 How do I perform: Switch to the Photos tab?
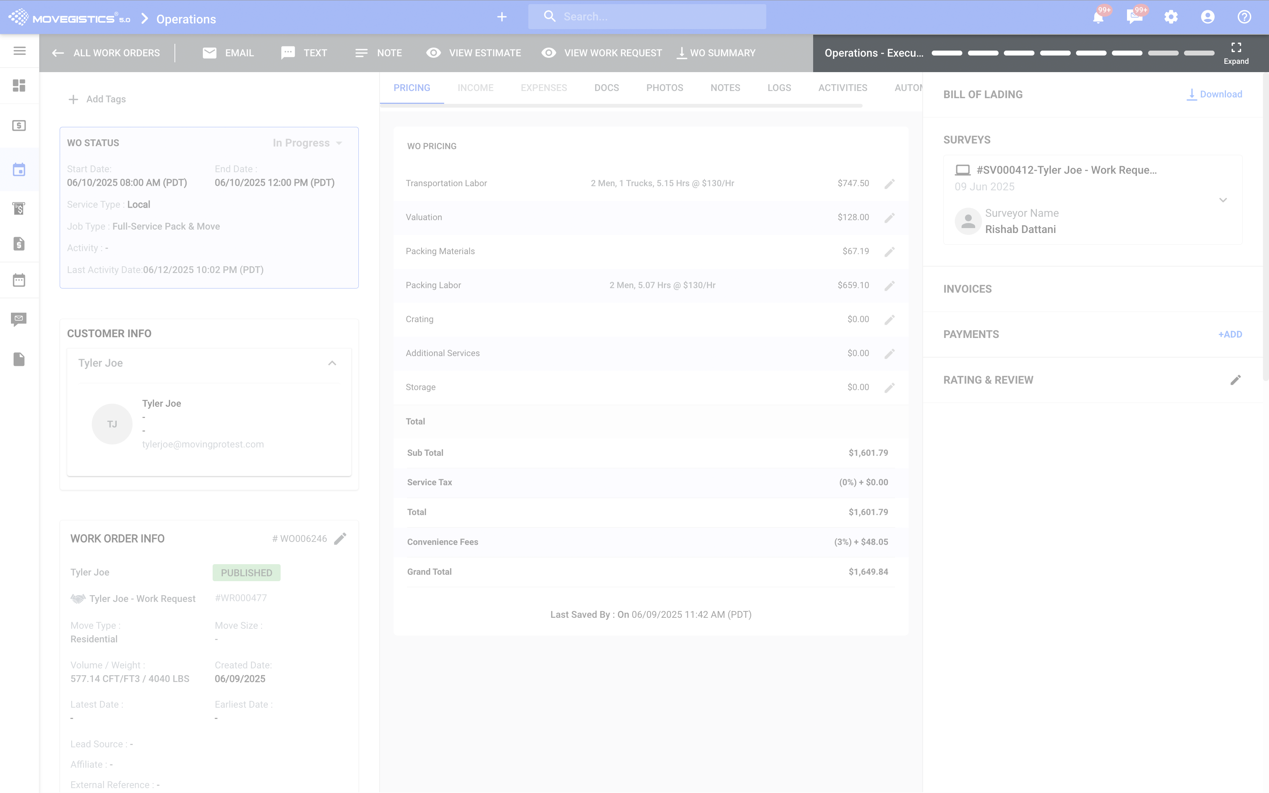[x=664, y=88]
